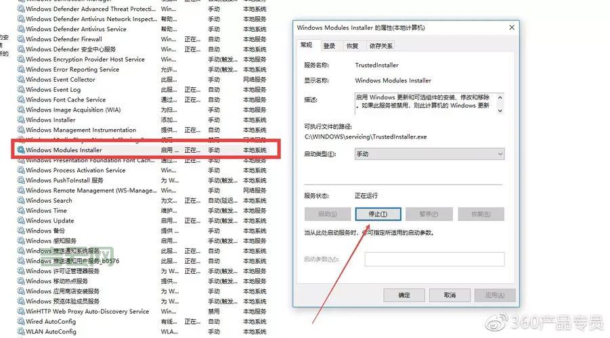
Task: Click the 停止(T) button
Action: pos(378,214)
